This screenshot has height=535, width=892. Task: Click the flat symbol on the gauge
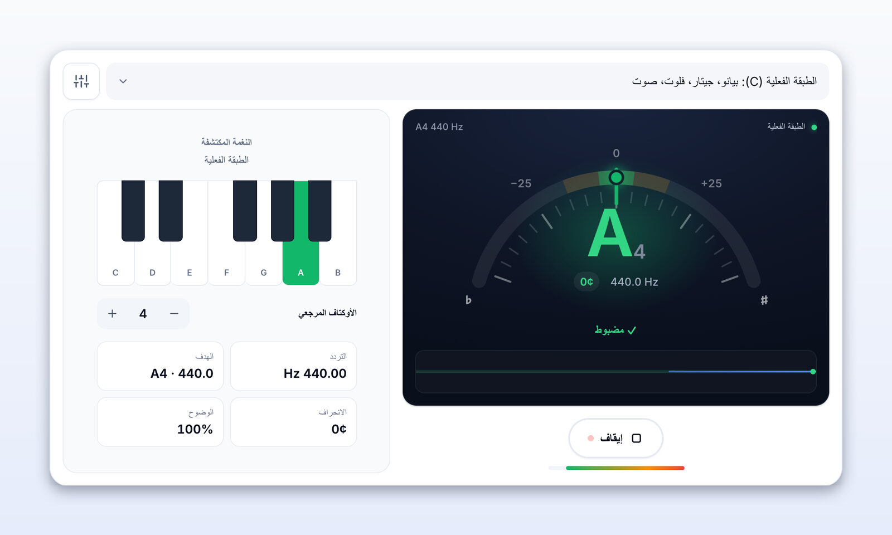point(468,300)
